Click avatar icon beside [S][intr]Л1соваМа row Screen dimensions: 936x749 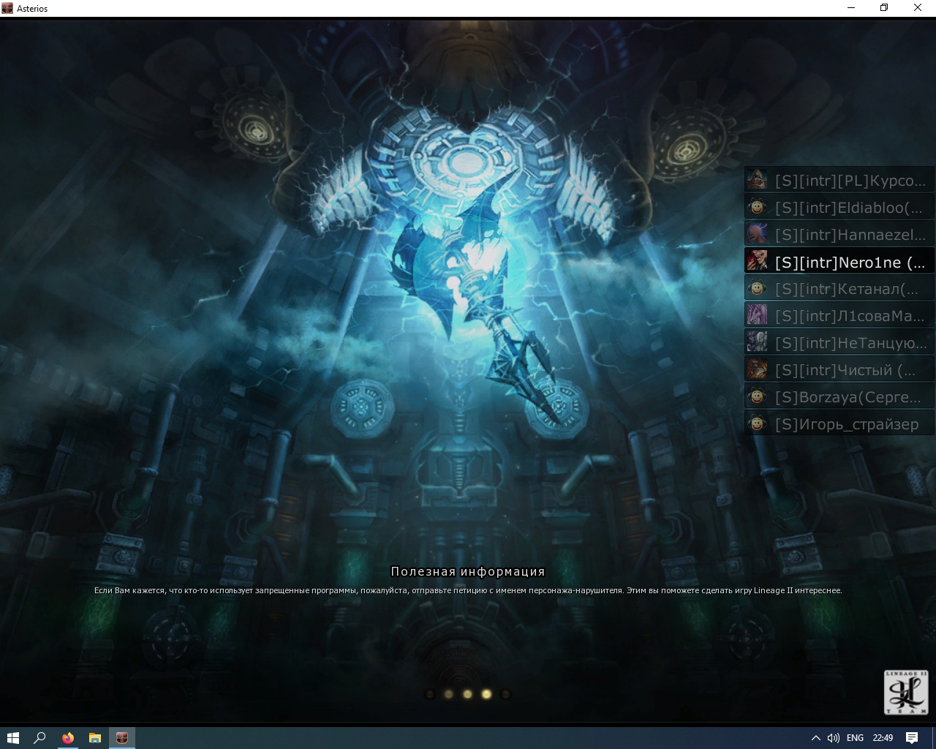(757, 315)
